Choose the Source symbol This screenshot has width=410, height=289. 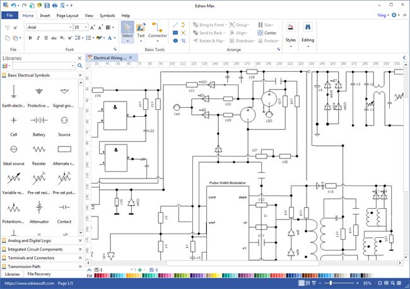(x=64, y=121)
